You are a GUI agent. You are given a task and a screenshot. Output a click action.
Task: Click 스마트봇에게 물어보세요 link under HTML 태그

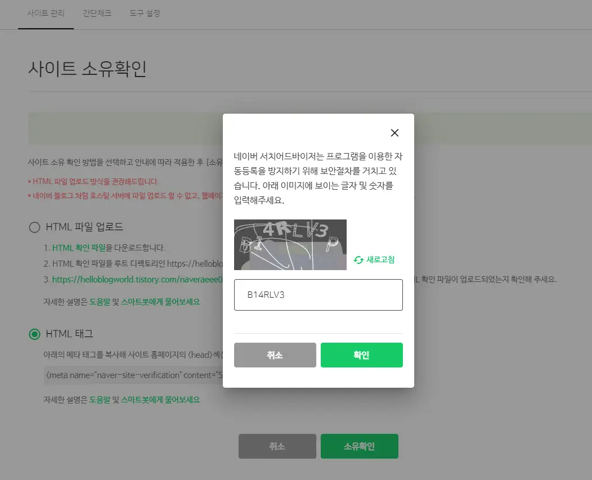160,400
